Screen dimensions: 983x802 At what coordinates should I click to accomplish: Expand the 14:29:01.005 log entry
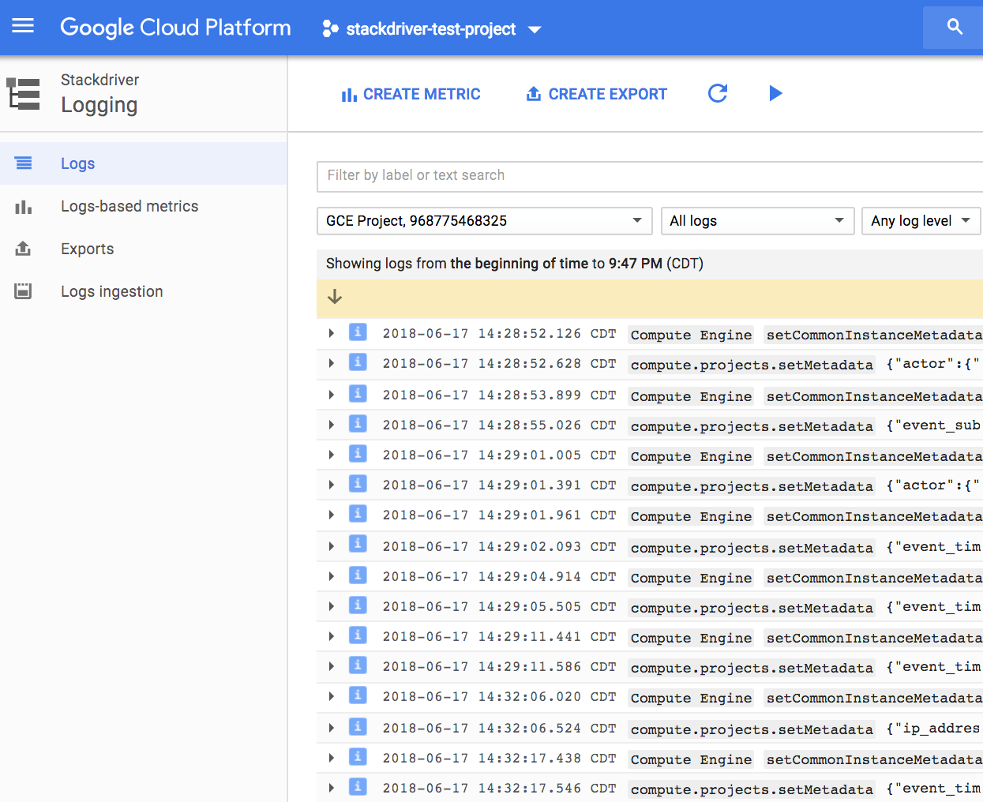tap(332, 455)
